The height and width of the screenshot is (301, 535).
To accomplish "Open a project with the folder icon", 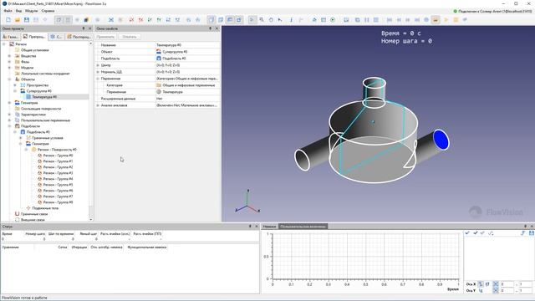I will coord(18,20).
